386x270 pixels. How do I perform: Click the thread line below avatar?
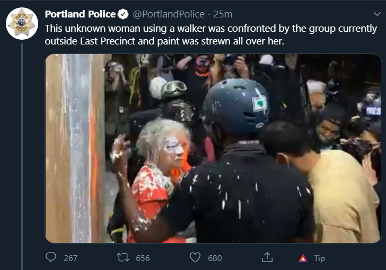[x=22, y=157]
